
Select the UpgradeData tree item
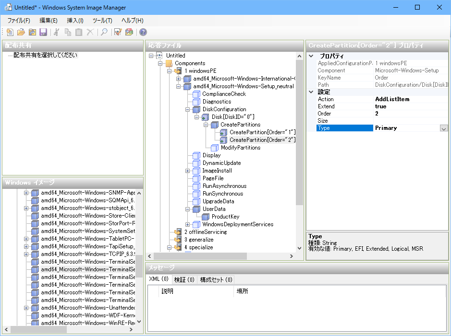[219, 201]
